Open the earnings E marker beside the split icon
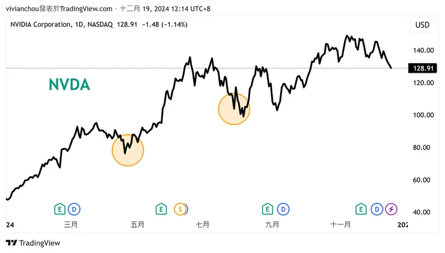 click(161, 209)
